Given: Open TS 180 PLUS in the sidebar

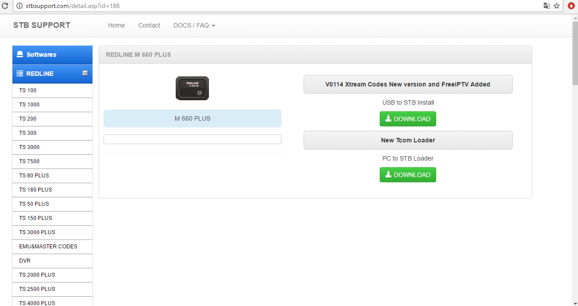Looking at the screenshot, I should coord(52,190).
